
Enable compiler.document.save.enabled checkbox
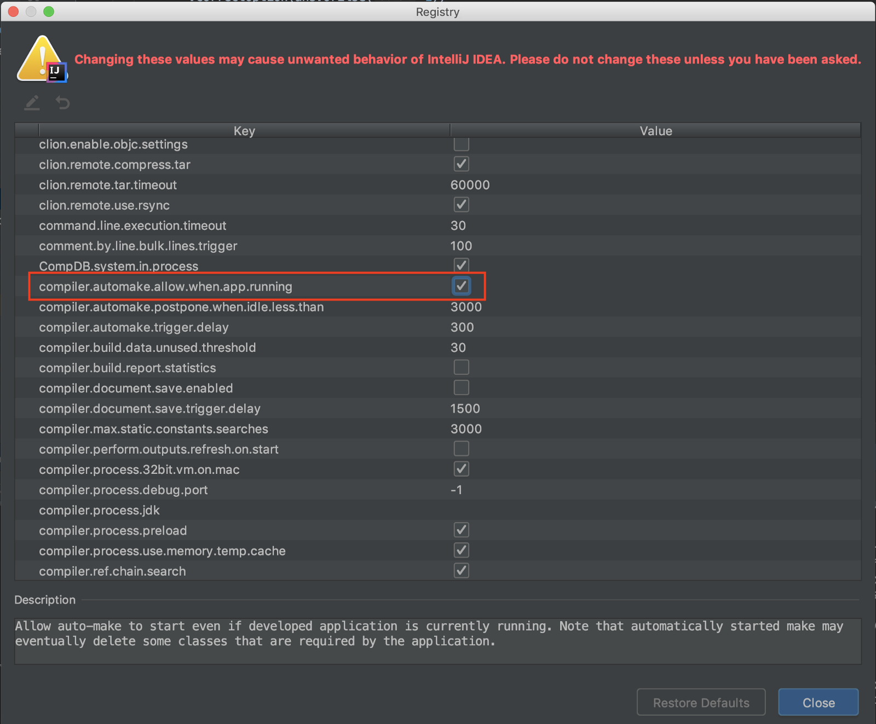click(461, 387)
